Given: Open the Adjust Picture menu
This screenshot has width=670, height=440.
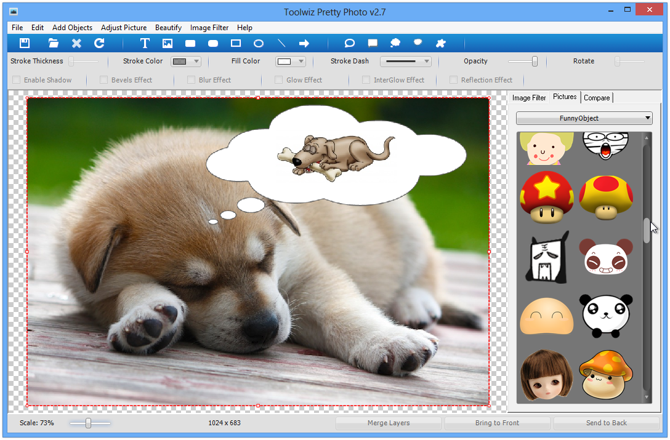Looking at the screenshot, I should point(124,27).
